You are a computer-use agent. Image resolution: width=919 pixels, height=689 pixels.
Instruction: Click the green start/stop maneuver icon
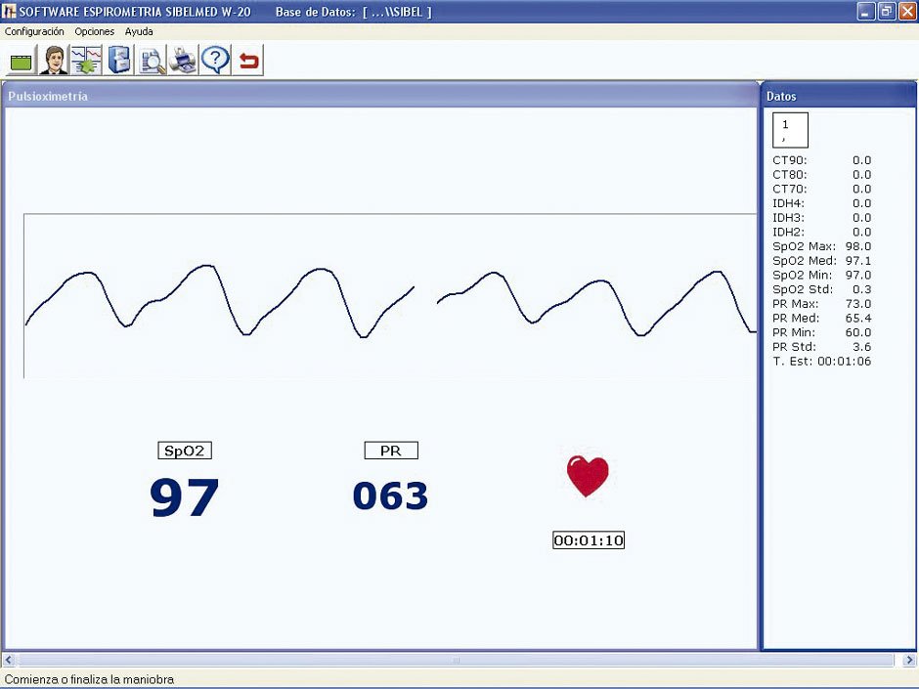pyautogui.click(x=21, y=62)
